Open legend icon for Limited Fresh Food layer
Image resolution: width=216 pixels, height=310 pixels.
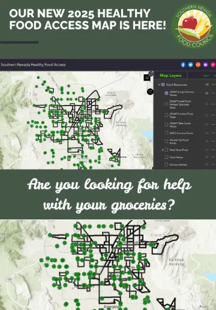click(207, 115)
